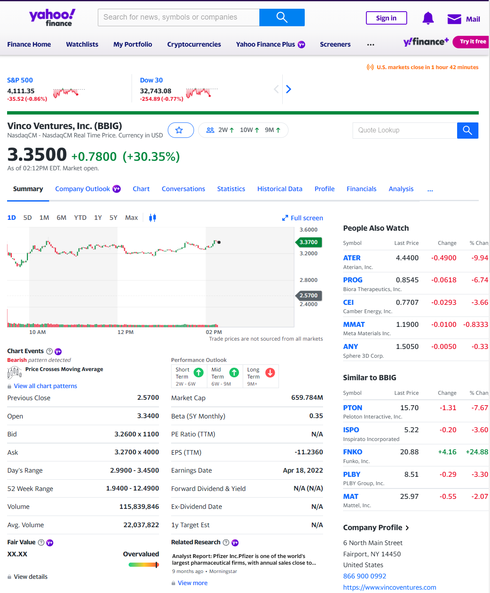Viewport: 490px width, 593px height.
Task: Run the Quote Lookup search icon
Action: pos(467,130)
